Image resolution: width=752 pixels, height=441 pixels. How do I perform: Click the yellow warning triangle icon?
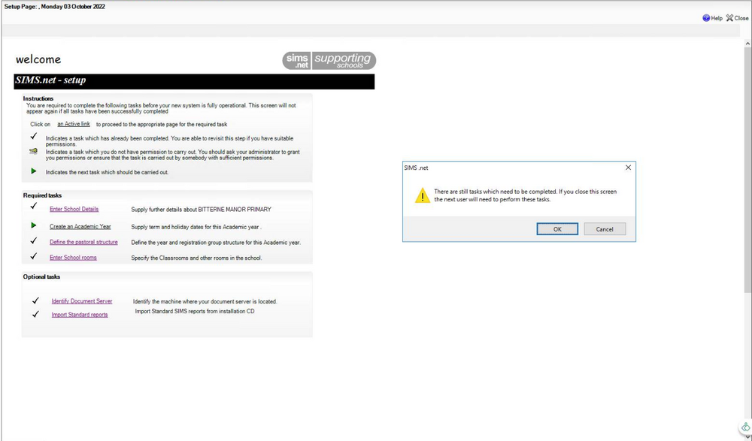[422, 195]
